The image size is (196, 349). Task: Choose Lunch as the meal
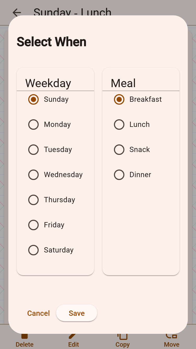point(119,125)
